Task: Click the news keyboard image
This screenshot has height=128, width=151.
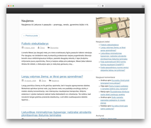Action: pyautogui.click(x=113, y=28)
